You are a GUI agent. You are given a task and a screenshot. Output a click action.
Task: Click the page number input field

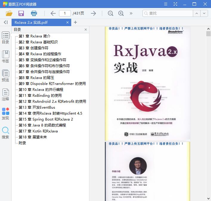(65, 13)
